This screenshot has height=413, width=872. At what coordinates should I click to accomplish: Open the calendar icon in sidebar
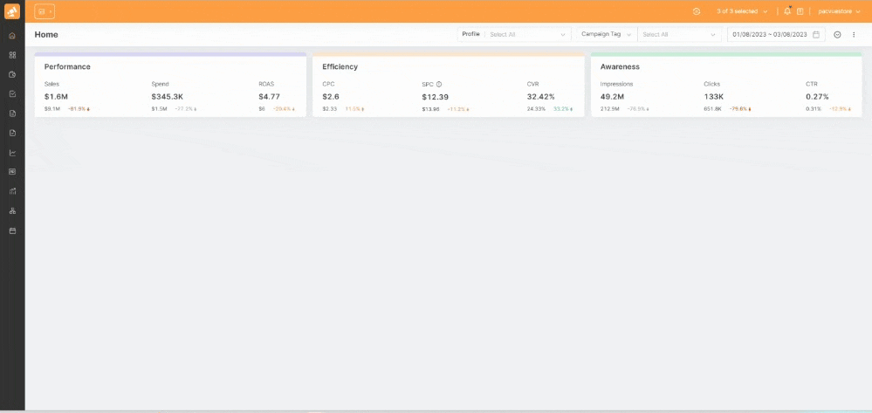click(x=12, y=231)
